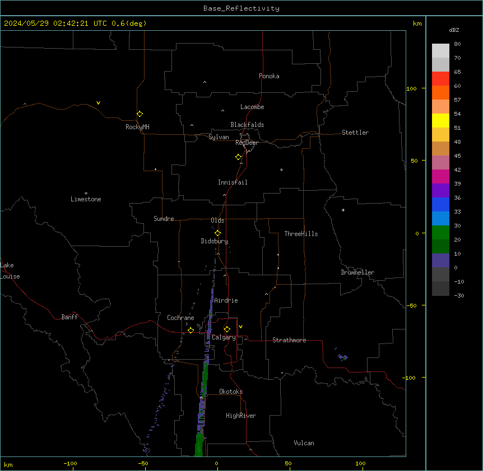The image size is (483, 471).
Task: Click the Limestone label
Action: click(86, 199)
